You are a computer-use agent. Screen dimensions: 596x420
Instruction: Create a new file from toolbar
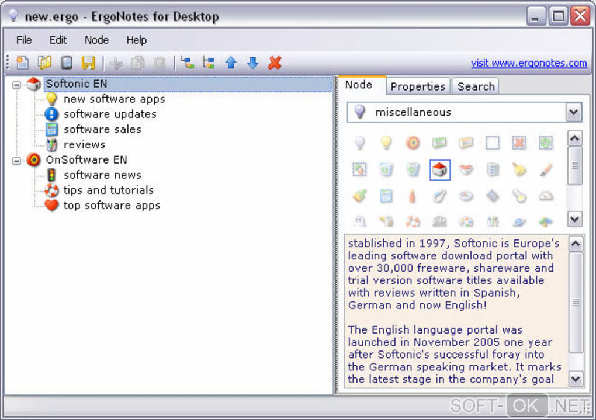(x=22, y=63)
